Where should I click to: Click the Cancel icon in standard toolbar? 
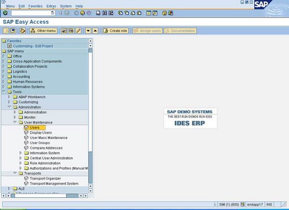coord(88,13)
